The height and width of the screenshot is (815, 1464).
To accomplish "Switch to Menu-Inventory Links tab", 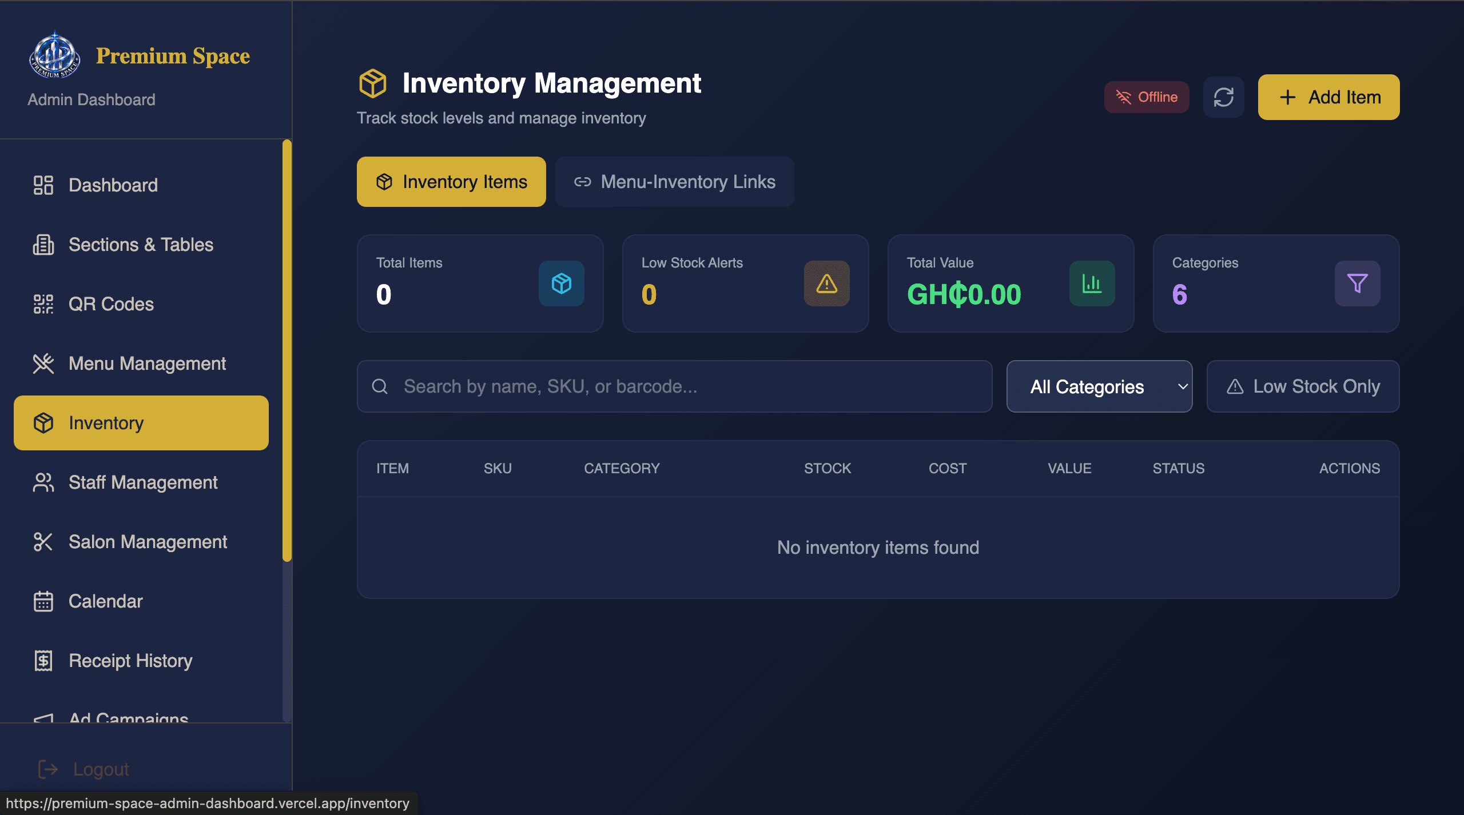I will tap(674, 182).
